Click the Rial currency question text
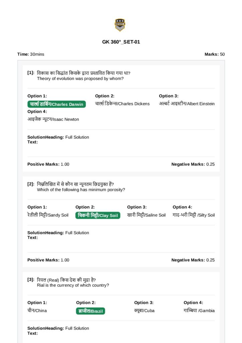This screenshot has width=242, height=343. 73,285
